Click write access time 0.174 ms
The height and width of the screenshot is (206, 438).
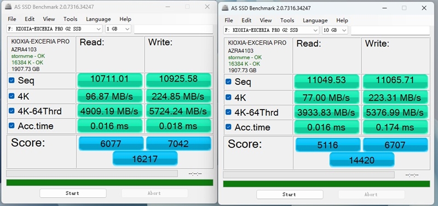[395, 127]
